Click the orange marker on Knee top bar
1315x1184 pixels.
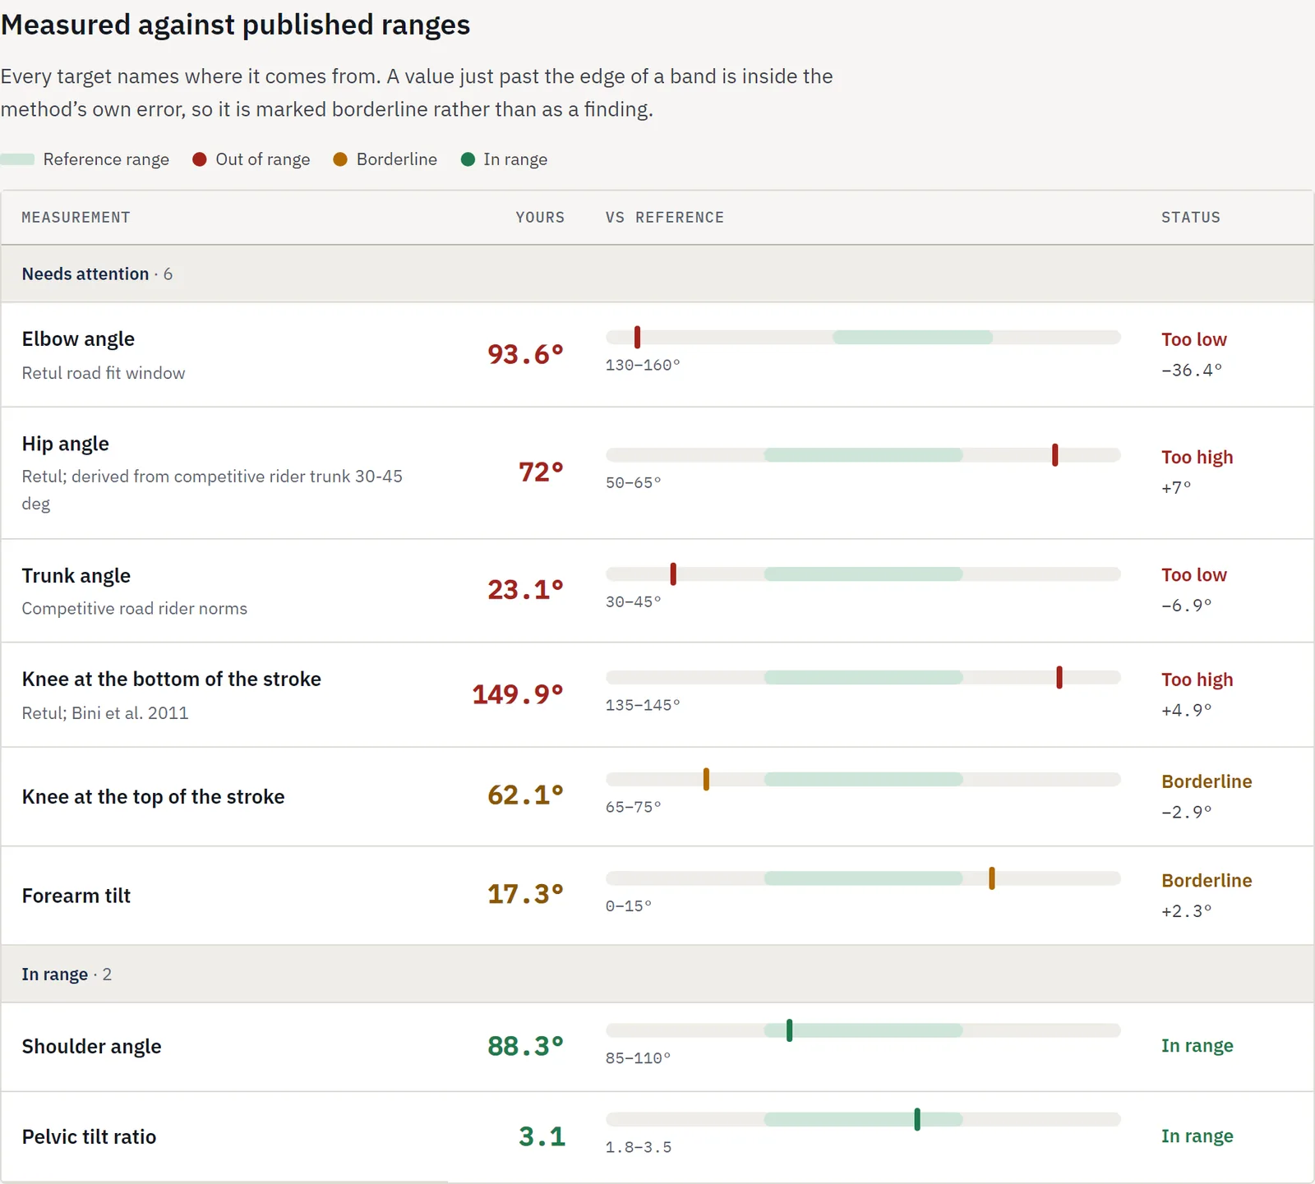tap(706, 779)
